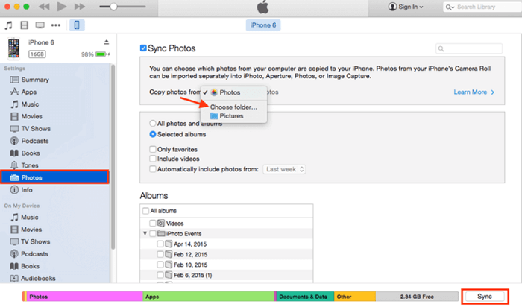The height and width of the screenshot is (307, 522).
Task: Collapse the iPhoto Events disclosure triangle
Action: [x=145, y=233]
